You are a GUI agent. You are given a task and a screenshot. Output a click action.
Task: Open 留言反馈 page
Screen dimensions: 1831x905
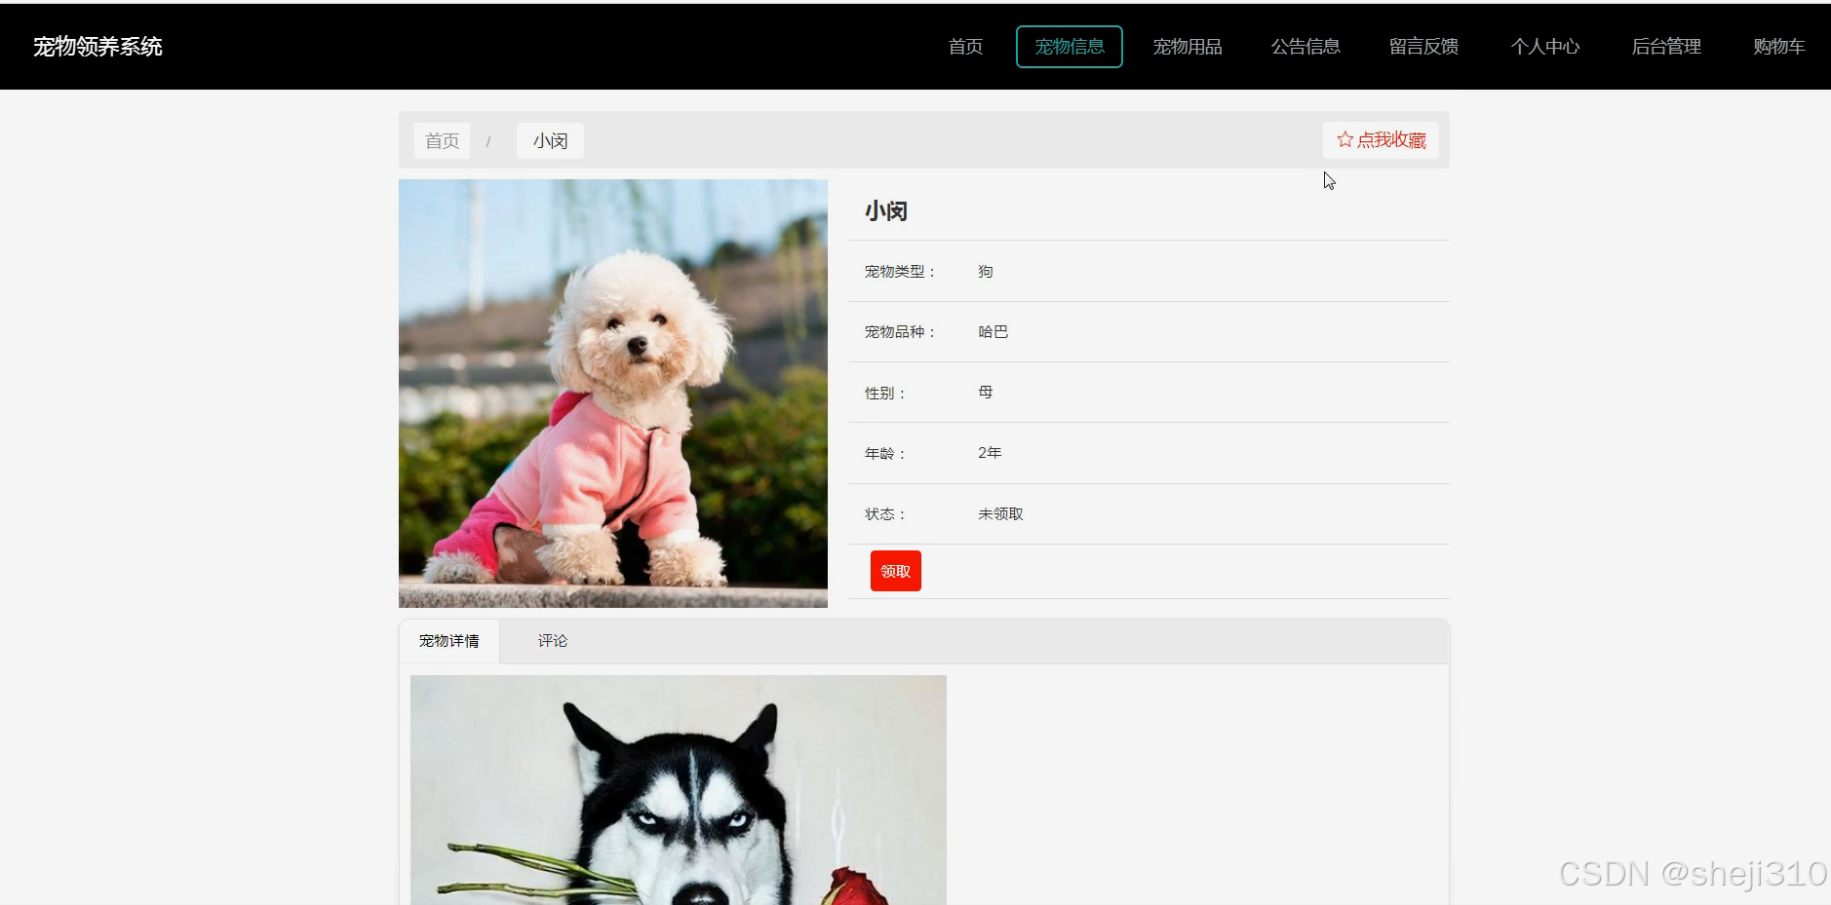click(1423, 47)
